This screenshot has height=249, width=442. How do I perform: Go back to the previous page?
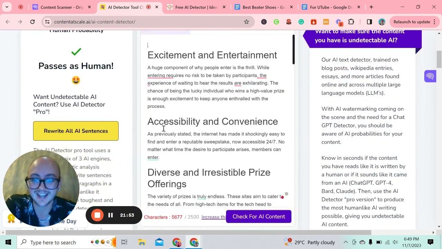pyautogui.click(x=8, y=22)
